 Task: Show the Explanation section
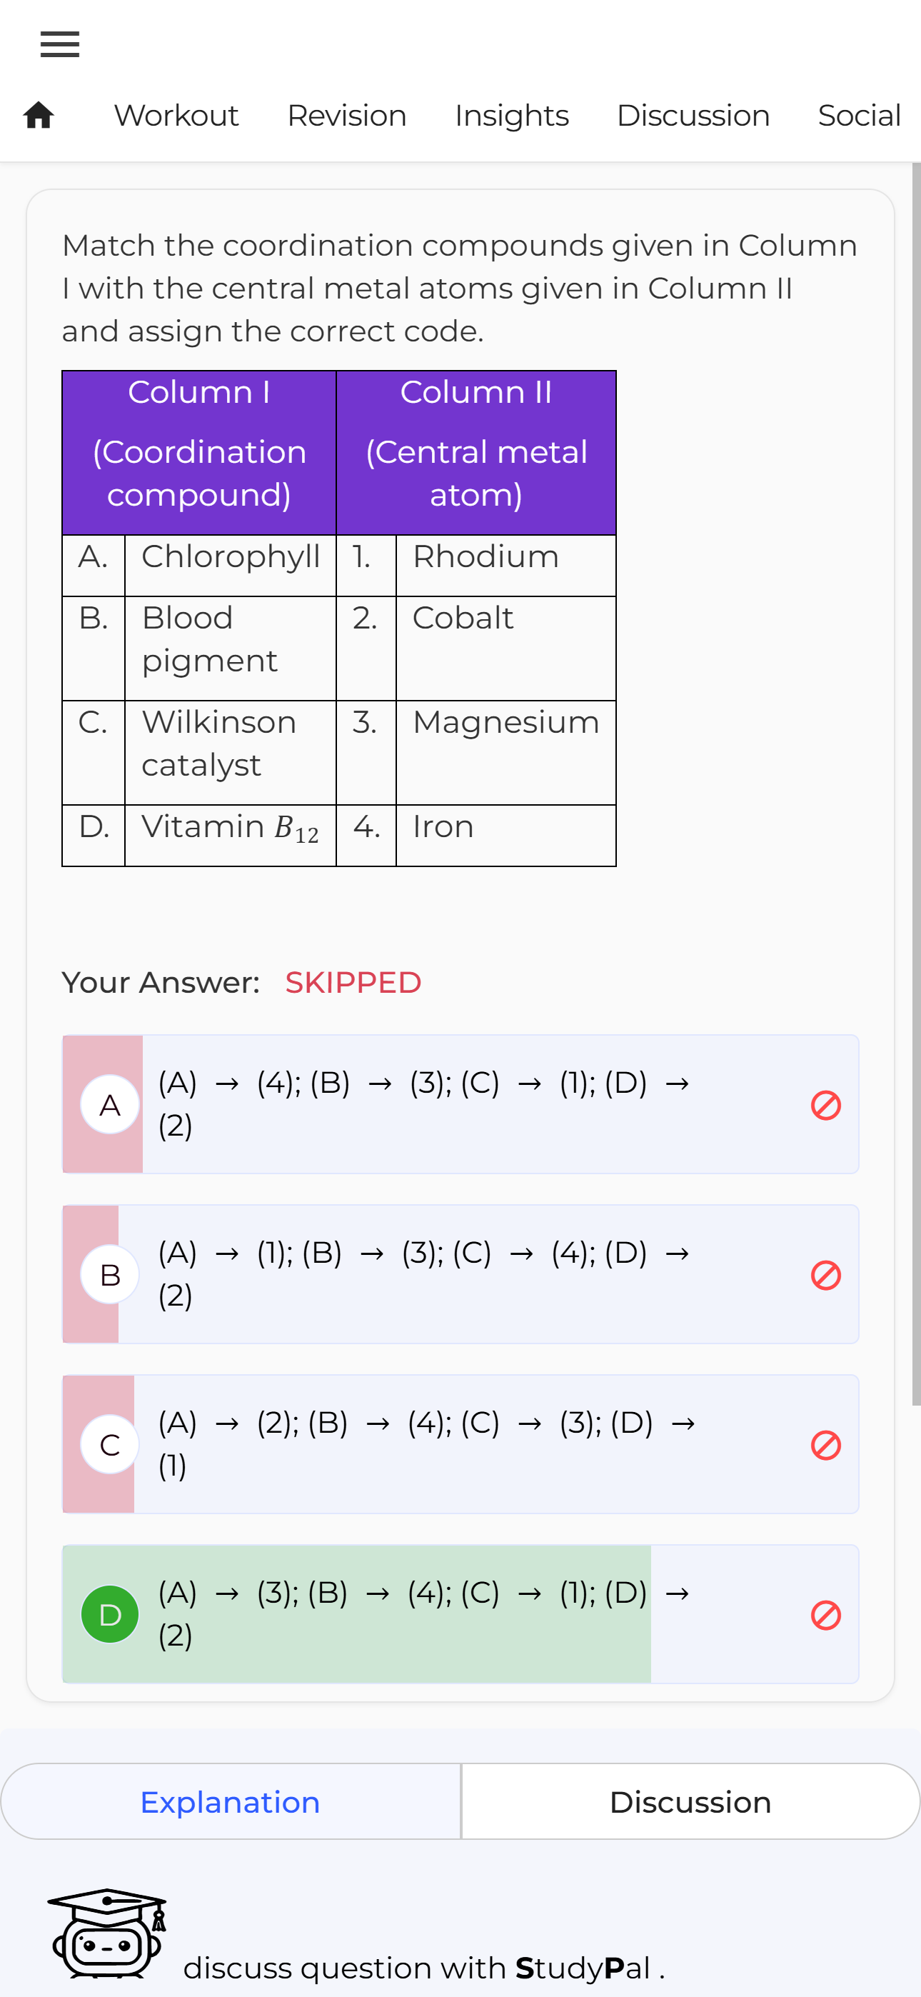[x=230, y=1801]
